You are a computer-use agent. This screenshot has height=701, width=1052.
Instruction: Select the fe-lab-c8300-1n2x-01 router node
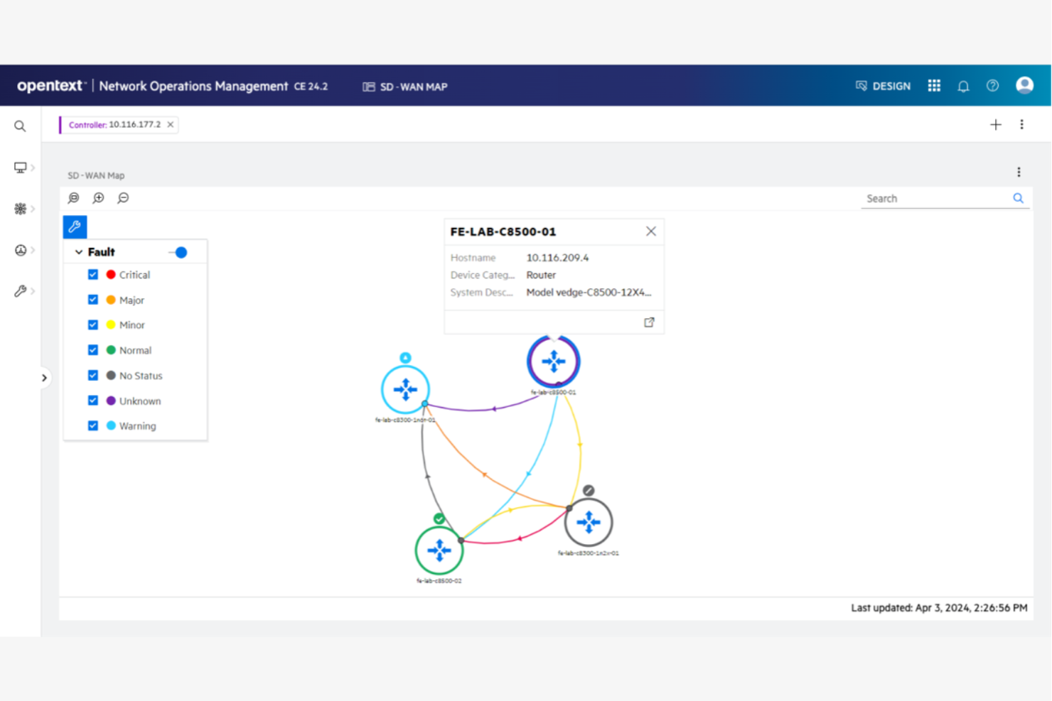click(589, 523)
